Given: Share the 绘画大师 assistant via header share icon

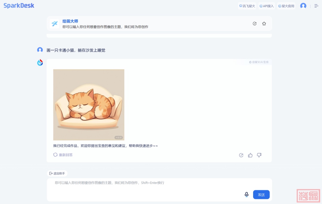Looking at the screenshot, I should point(255,24).
